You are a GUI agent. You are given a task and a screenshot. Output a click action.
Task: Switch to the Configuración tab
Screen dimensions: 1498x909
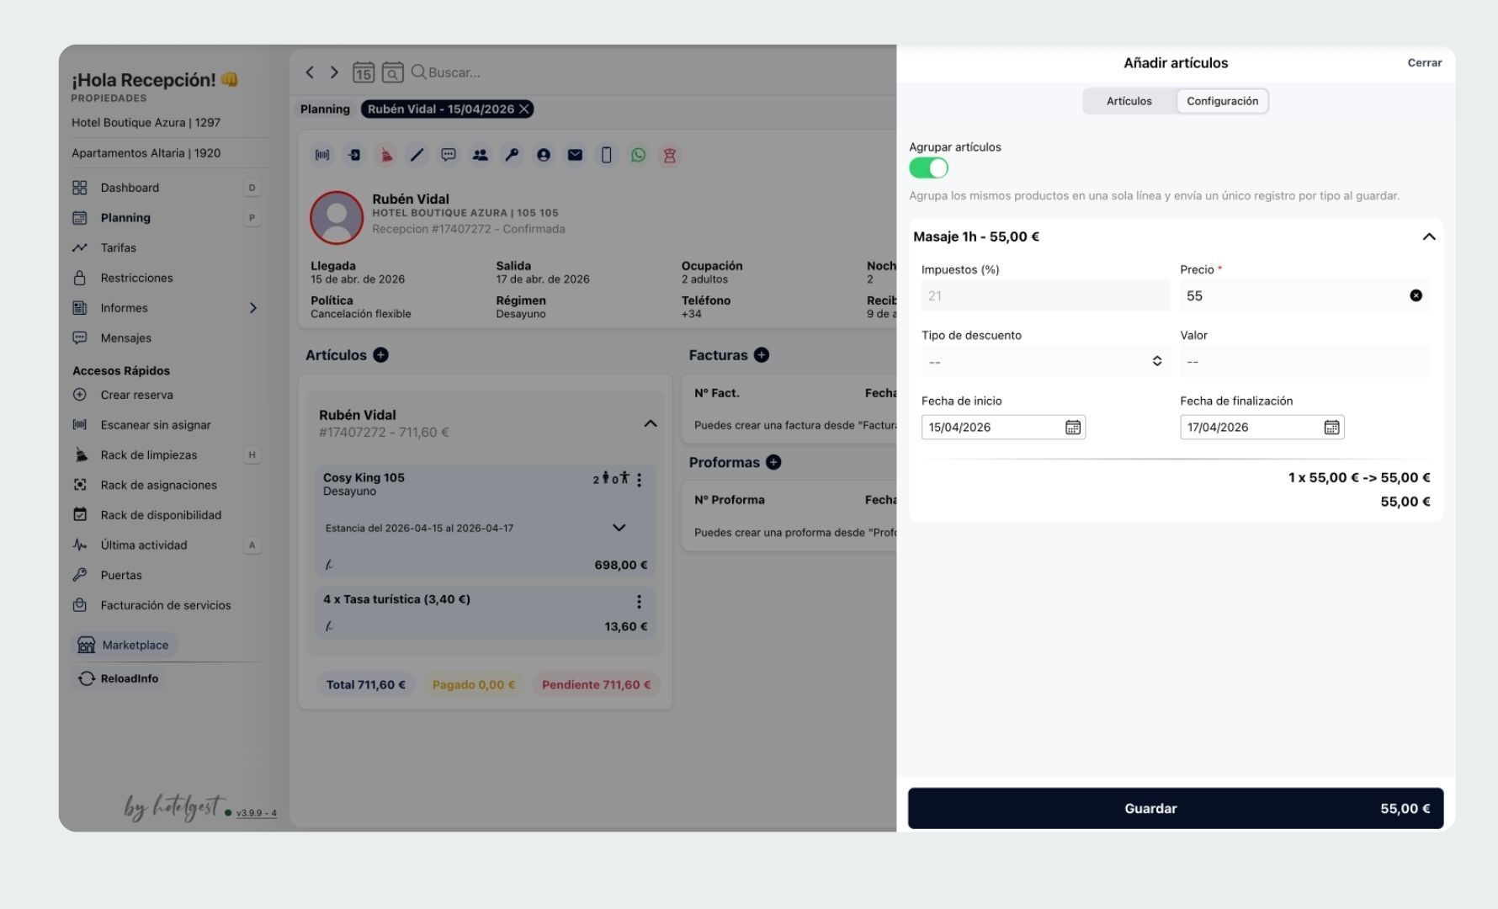(1222, 101)
